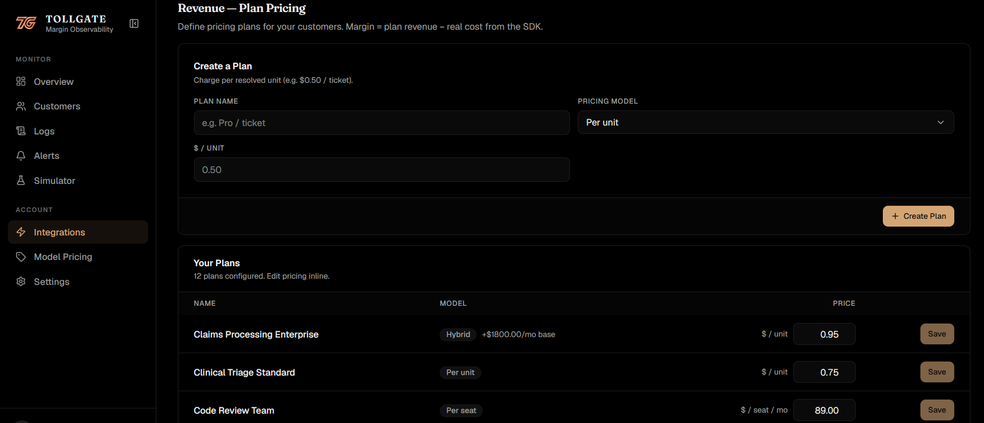Click the Tollgate logo icon
This screenshot has height=423, width=984.
26,23
